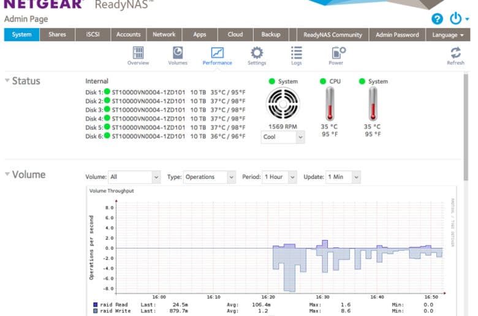
Task: Switch to the Shares tab
Action: click(58, 35)
